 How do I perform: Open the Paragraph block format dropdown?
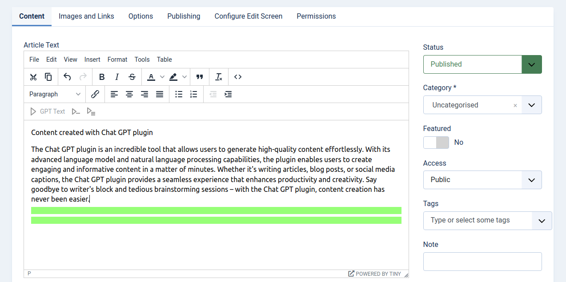coord(55,94)
